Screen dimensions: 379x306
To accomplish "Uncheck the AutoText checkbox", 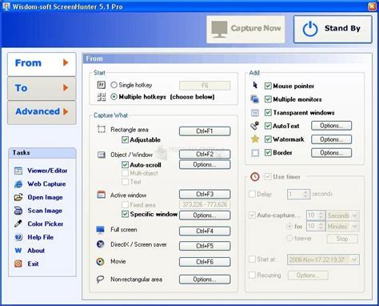I will [268, 126].
